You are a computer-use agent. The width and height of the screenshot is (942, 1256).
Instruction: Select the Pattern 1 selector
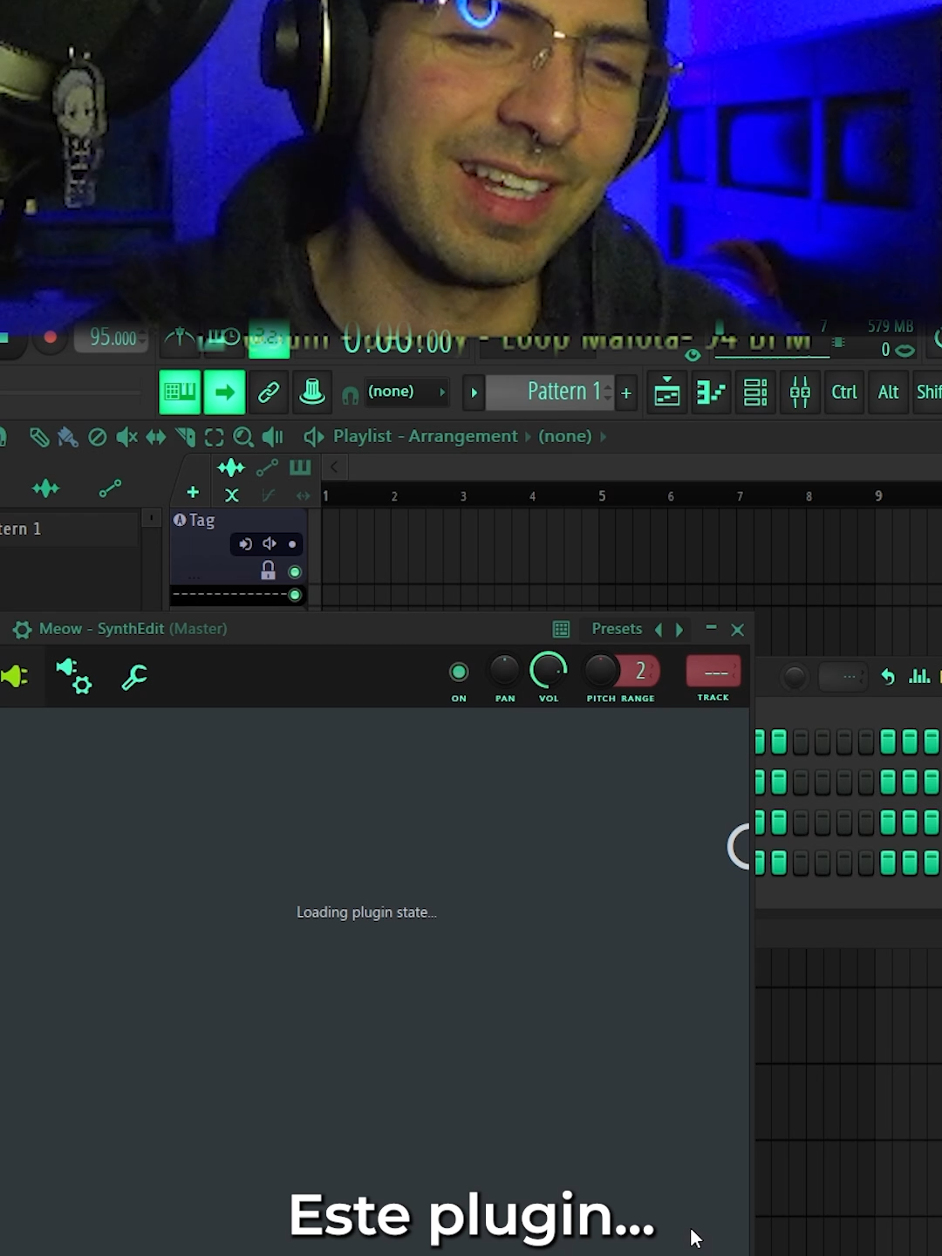(x=551, y=392)
